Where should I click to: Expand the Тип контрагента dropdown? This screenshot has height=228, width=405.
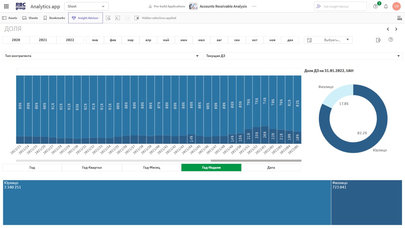point(102,56)
